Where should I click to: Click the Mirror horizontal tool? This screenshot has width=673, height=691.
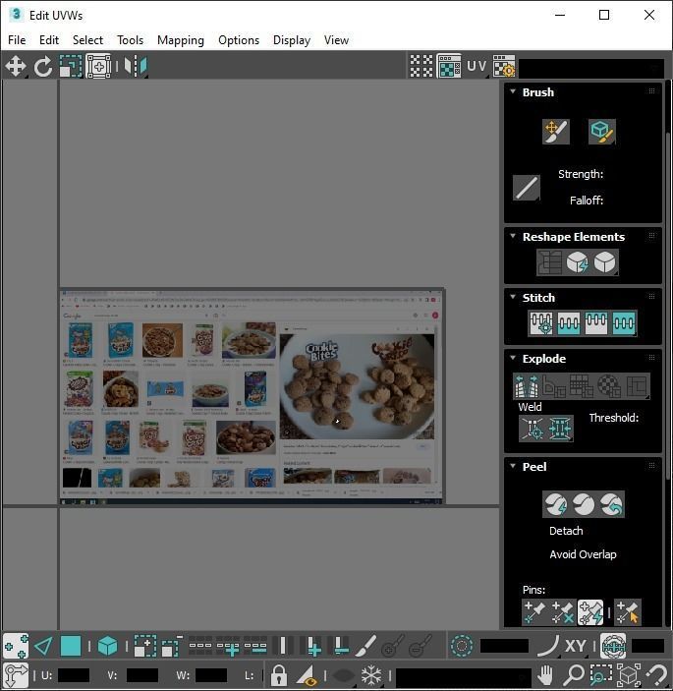136,66
